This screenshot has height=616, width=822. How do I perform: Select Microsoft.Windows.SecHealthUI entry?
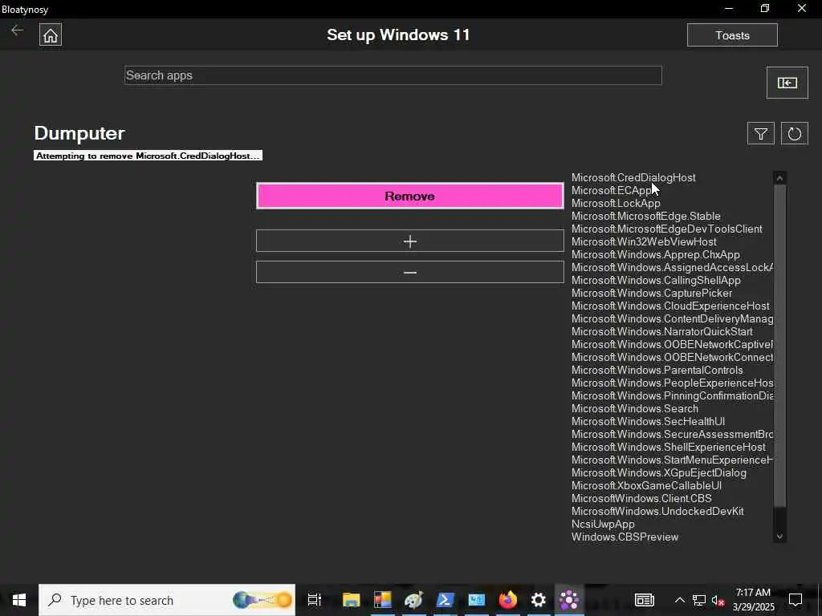click(648, 422)
